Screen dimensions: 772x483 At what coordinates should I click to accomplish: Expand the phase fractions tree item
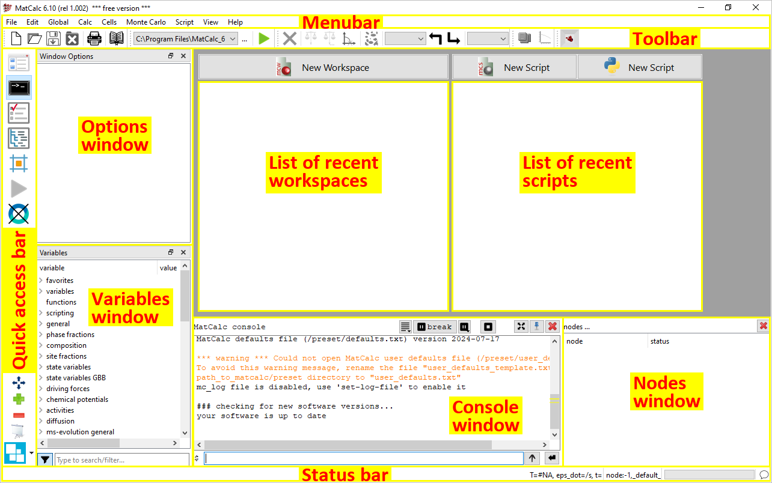pos(41,335)
